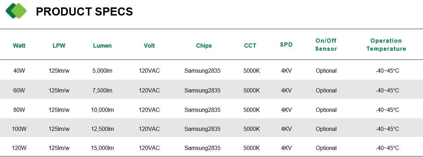The image size is (423, 157).
Task: Click the PRODUCT SPECS heading
Action: 84,12
